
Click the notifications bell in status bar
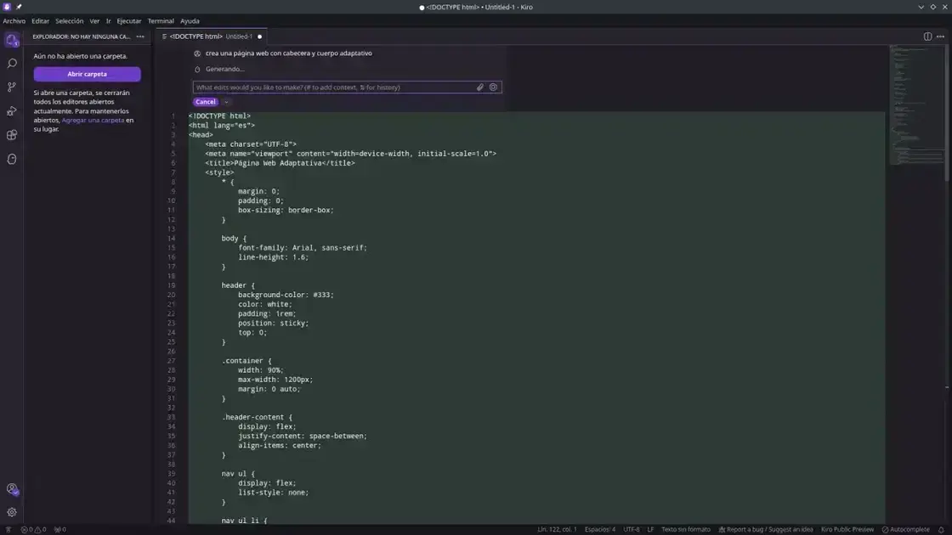pyautogui.click(x=941, y=530)
